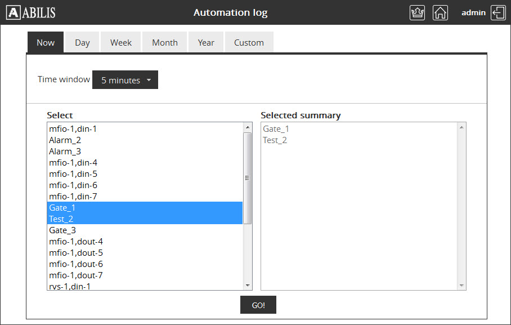Screen dimensions: 511x325
Task: Click the ABILIS logo
Action: click(x=32, y=12)
